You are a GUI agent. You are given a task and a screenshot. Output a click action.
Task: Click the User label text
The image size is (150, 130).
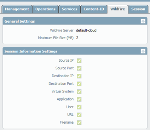[70, 107]
